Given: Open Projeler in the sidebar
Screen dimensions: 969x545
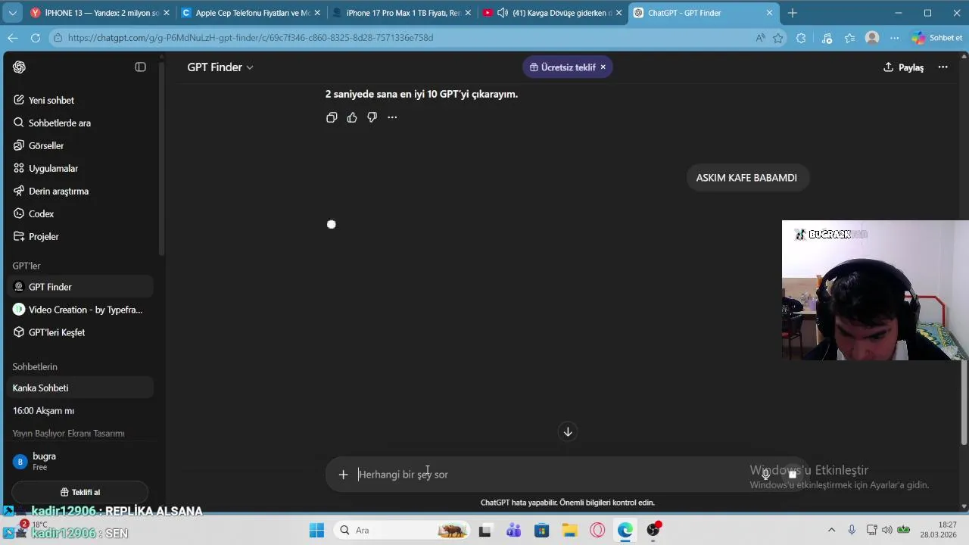Looking at the screenshot, I should click(x=79, y=236).
